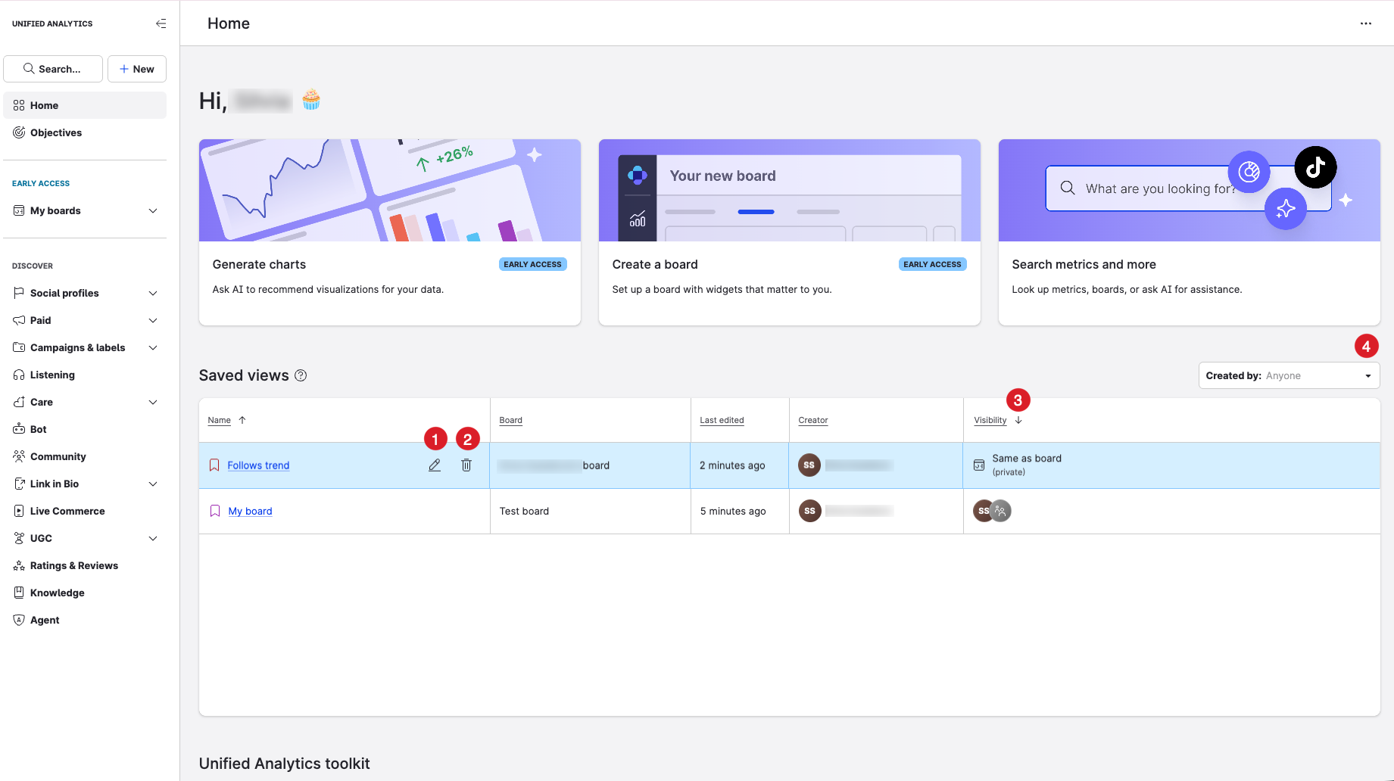Sort saved views by Visibility column

click(x=990, y=420)
